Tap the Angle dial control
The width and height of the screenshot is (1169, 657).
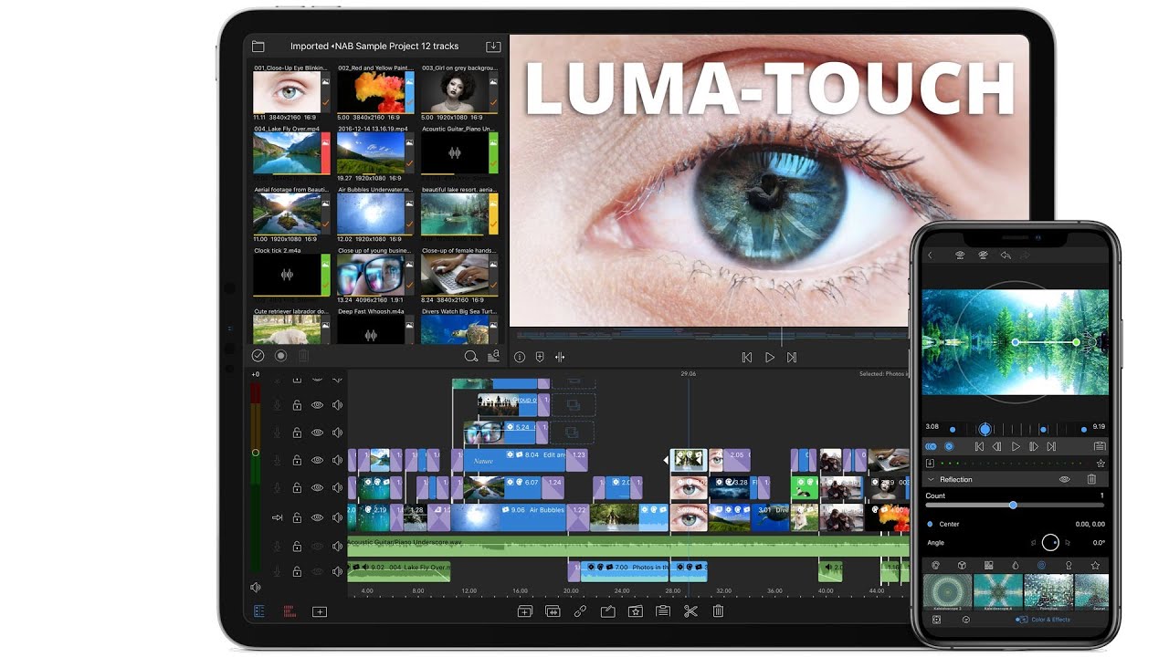click(1050, 542)
